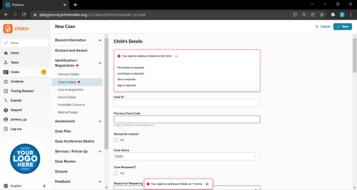Screen dimensions: 357x190
Task: Click the Exports arrows icon
Action: tap(6, 100)
